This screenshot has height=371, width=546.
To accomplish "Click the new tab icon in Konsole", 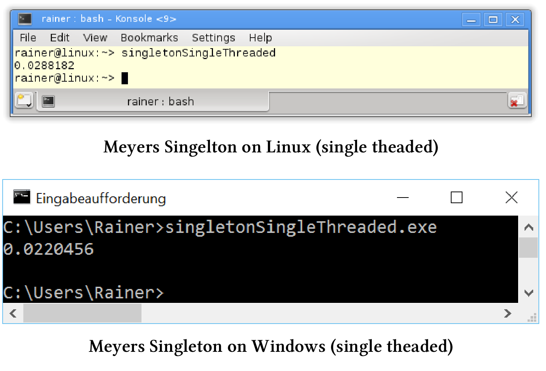I will click(x=24, y=100).
